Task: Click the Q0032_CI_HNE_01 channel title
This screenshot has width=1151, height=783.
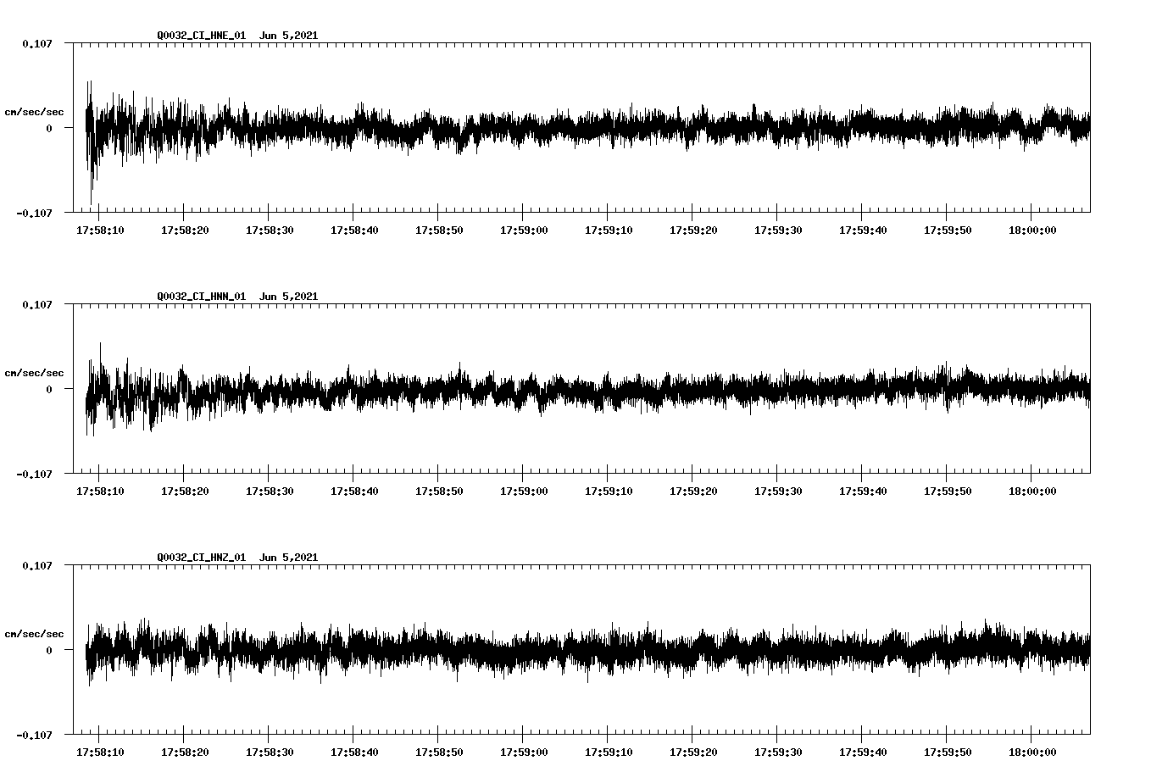Action: point(202,35)
